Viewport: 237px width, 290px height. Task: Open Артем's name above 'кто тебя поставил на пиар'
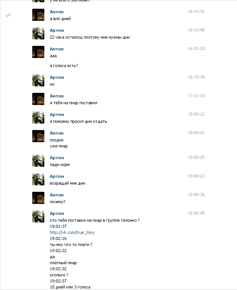[57, 214]
